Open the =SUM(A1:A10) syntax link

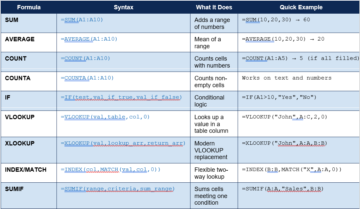[82, 20]
